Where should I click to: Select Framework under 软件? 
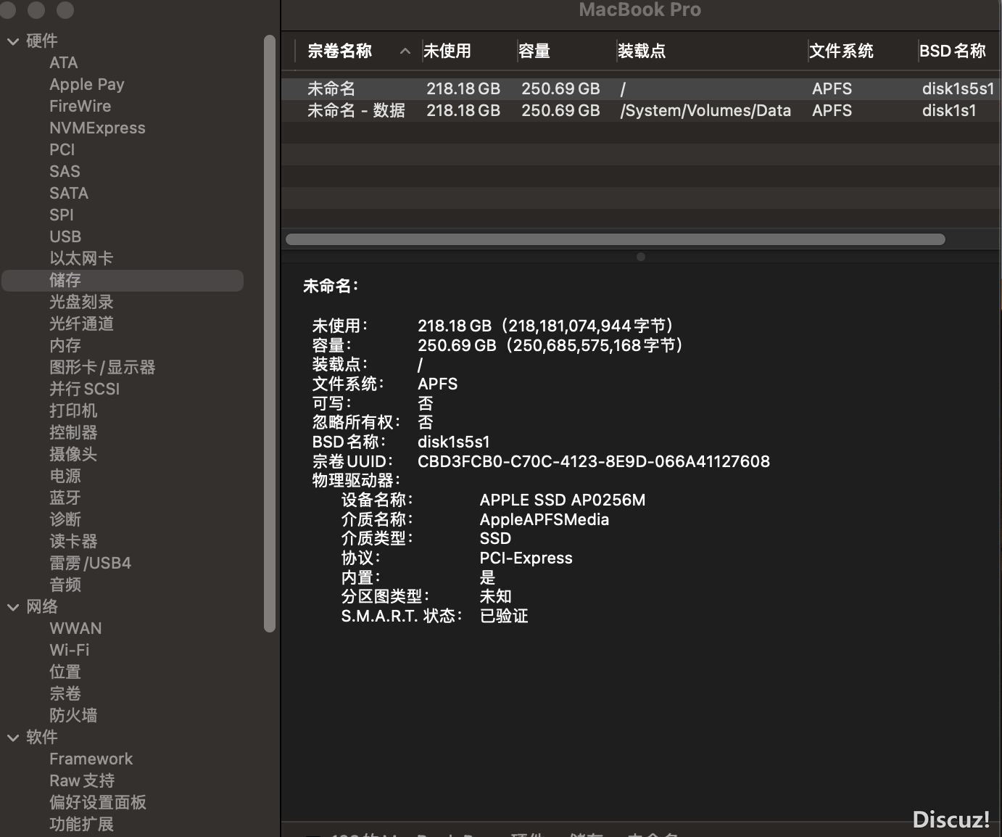pyautogui.click(x=91, y=759)
